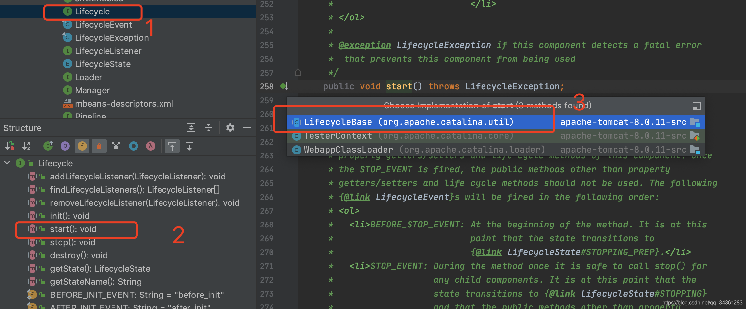
Task: Toggle Show non-public members filter
Action: click(x=99, y=146)
